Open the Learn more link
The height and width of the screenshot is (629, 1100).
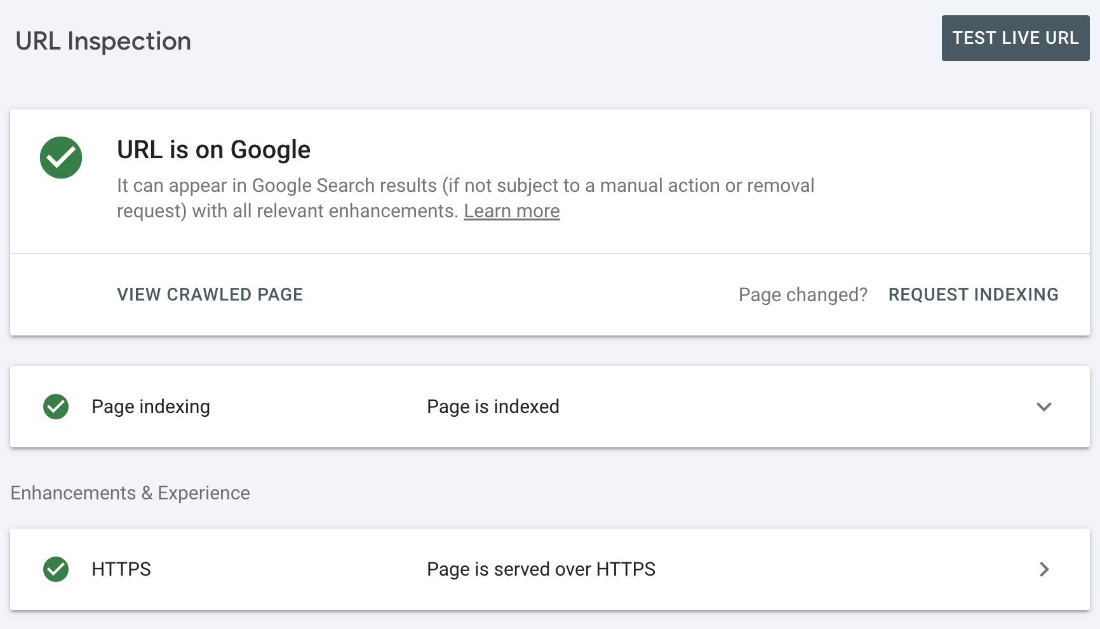(511, 211)
